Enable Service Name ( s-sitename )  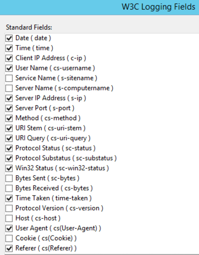[x=9, y=78]
